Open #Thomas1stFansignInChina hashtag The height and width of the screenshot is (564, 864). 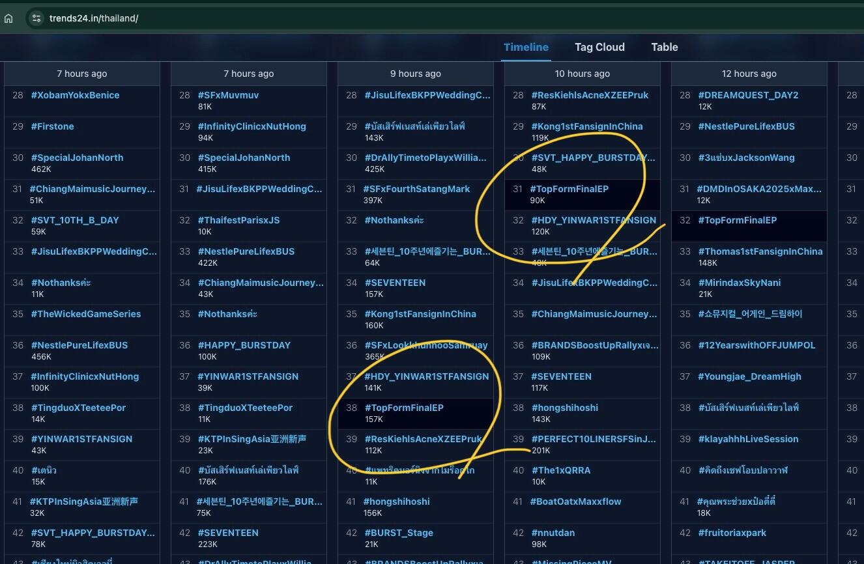[x=760, y=251]
